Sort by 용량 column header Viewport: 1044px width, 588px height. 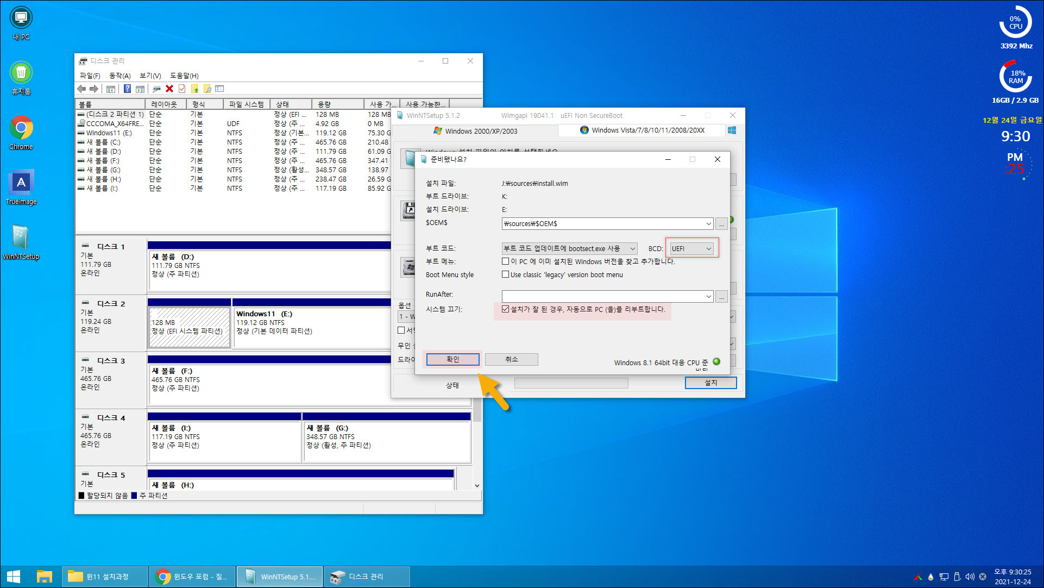pyautogui.click(x=338, y=104)
